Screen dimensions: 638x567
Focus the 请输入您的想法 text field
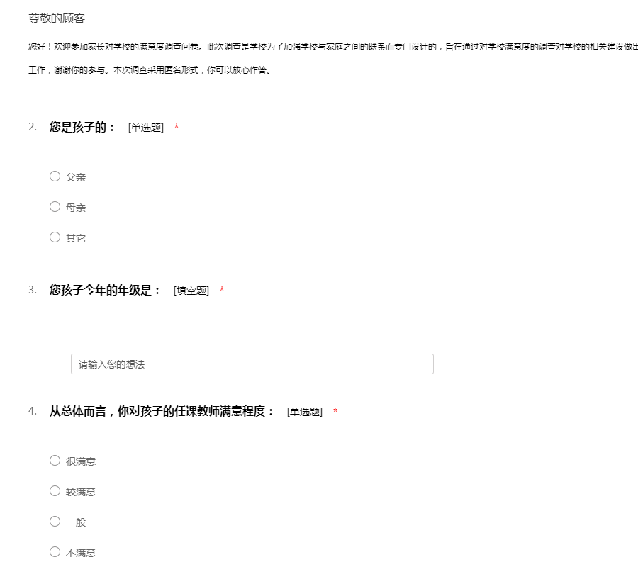click(x=252, y=364)
